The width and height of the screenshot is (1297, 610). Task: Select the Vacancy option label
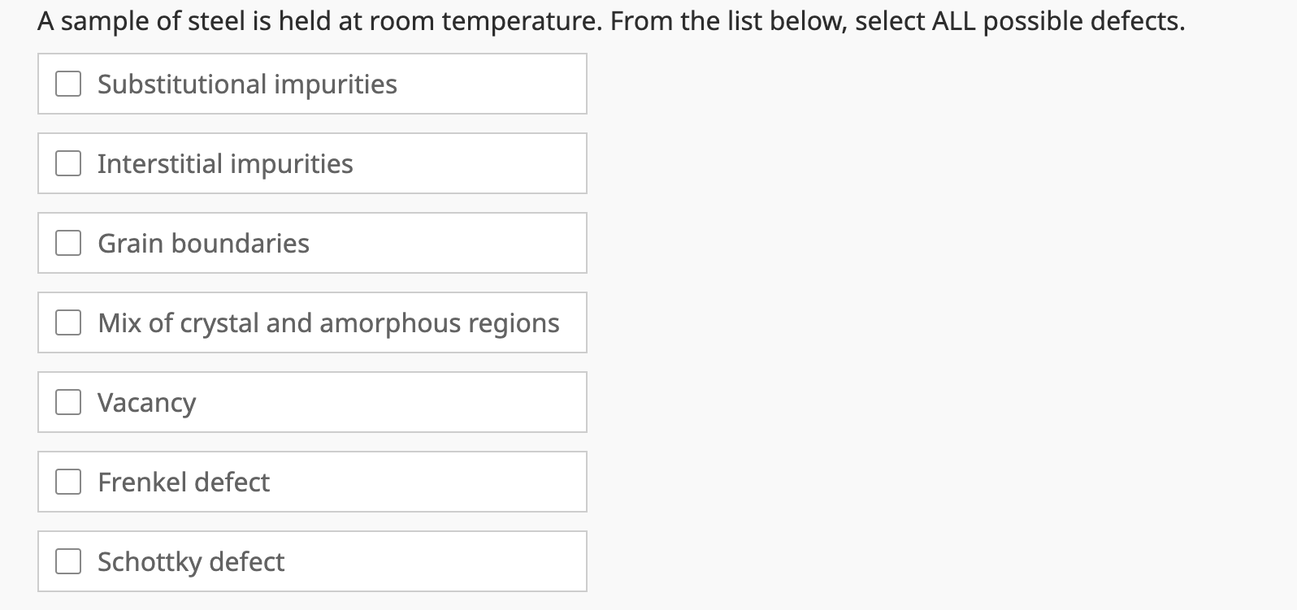[147, 401]
